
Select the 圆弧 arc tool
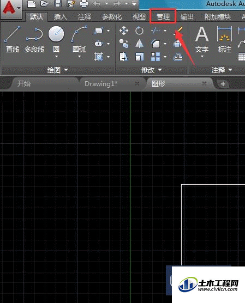click(79, 39)
